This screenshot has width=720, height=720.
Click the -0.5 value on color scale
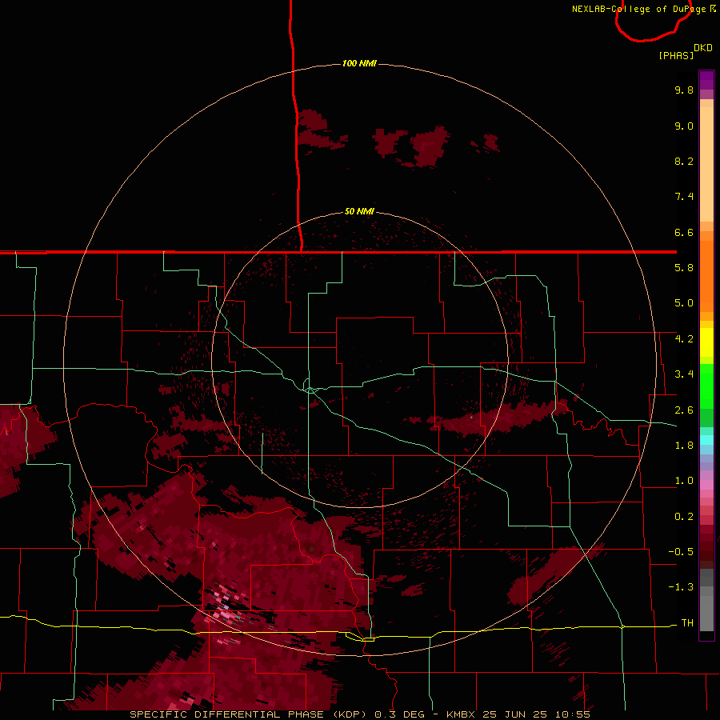click(x=681, y=552)
